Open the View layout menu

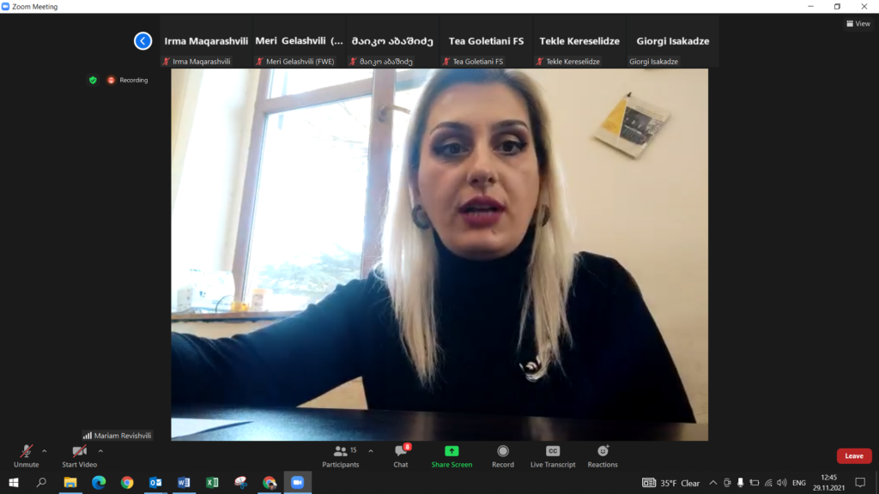tap(858, 24)
